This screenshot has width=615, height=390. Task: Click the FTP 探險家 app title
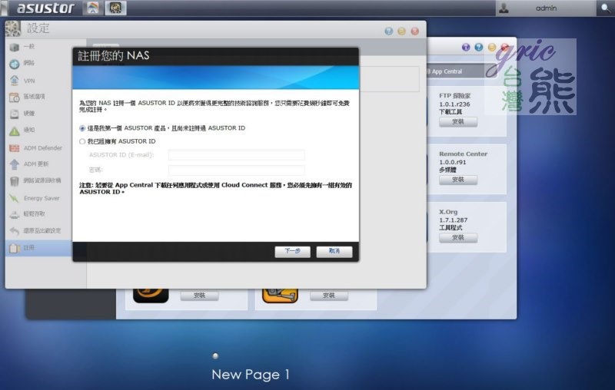(x=454, y=95)
